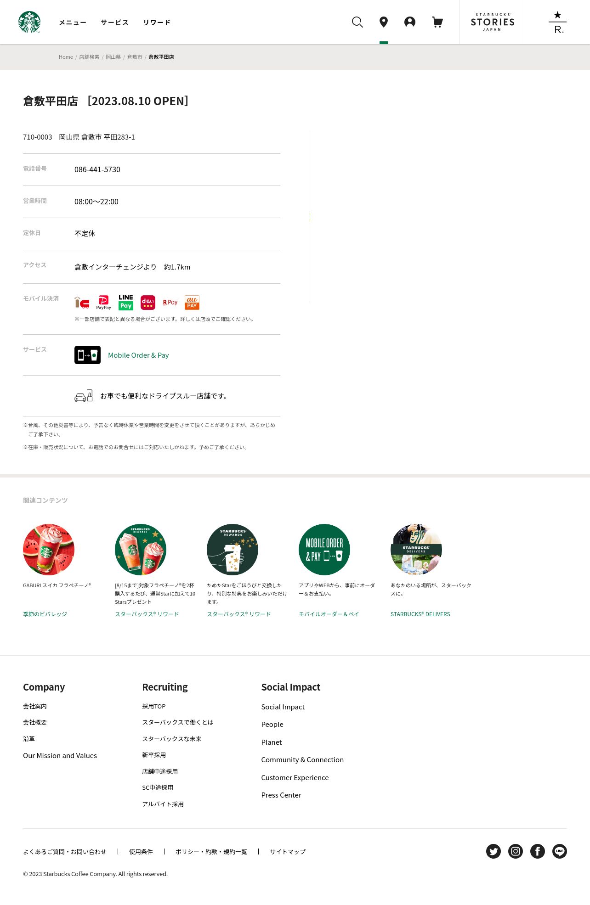Viewport: 590px width, 905px height.
Task: Click the Mobile Order & Pay link
Action: [138, 355]
